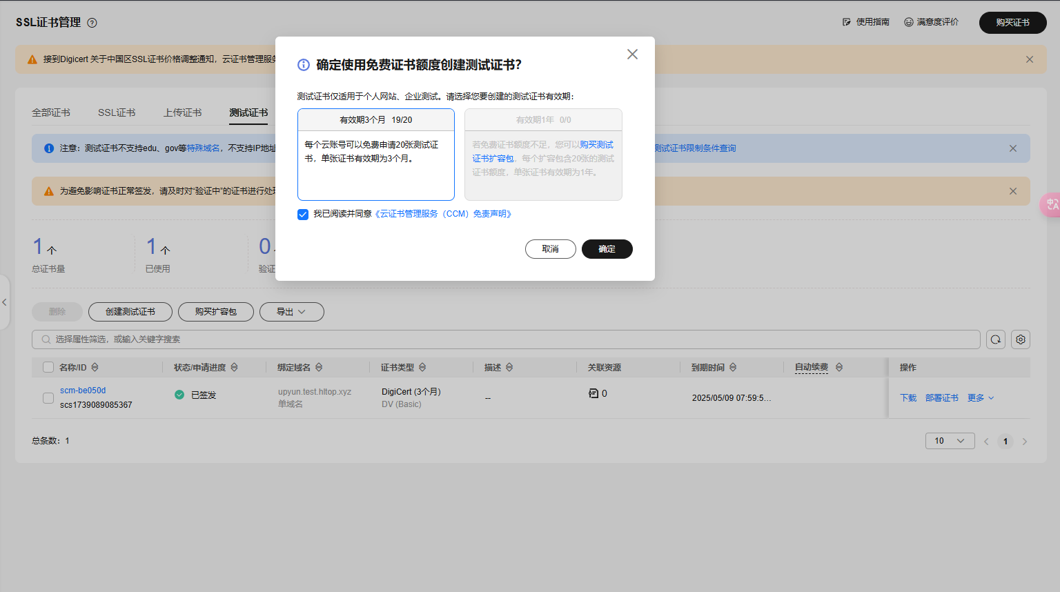Click expiry 2025/05/09 07:59:5... cell

pos(732,398)
